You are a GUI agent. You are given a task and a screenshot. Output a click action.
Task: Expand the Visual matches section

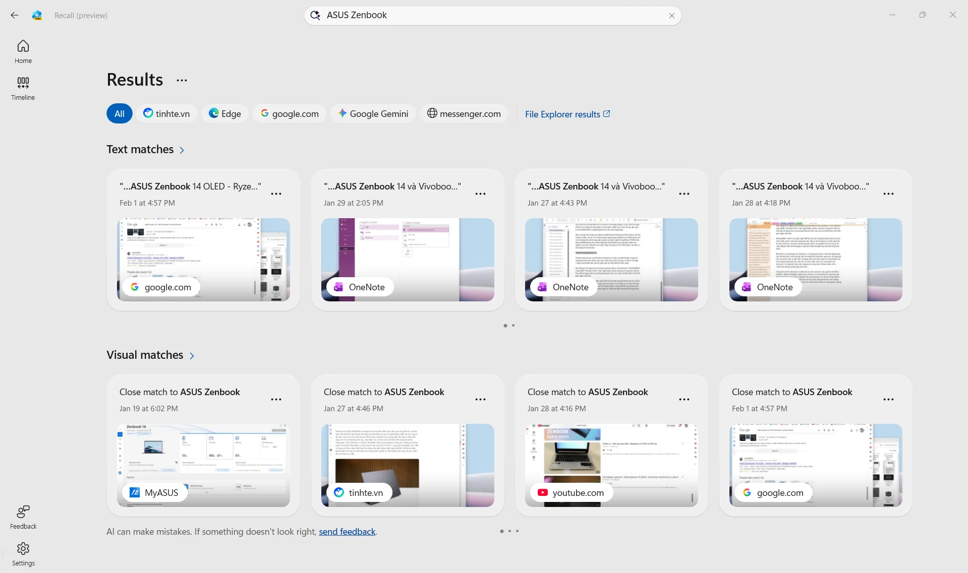pos(192,356)
